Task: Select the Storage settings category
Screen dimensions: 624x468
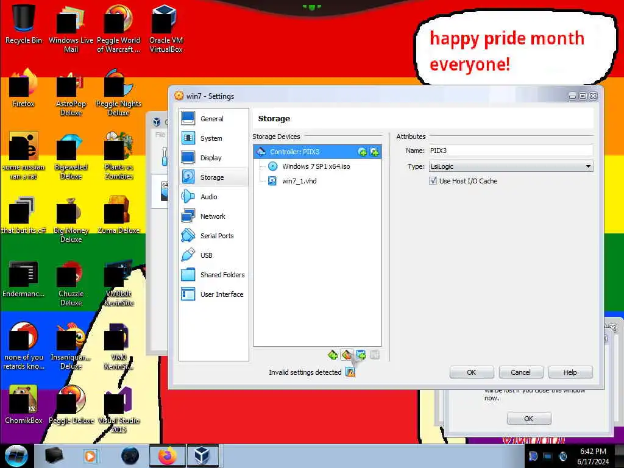Action: [x=213, y=177]
